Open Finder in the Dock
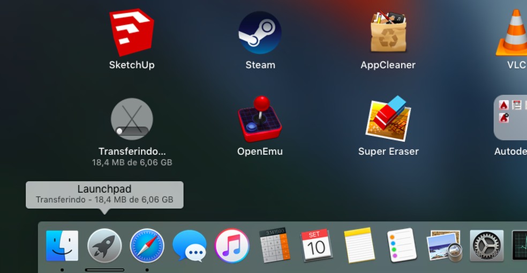Screen dimensions: 527x273 (x=62, y=246)
